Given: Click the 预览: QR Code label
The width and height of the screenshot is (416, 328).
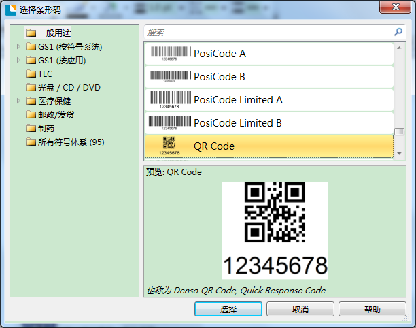Looking at the screenshot, I should (174, 172).
